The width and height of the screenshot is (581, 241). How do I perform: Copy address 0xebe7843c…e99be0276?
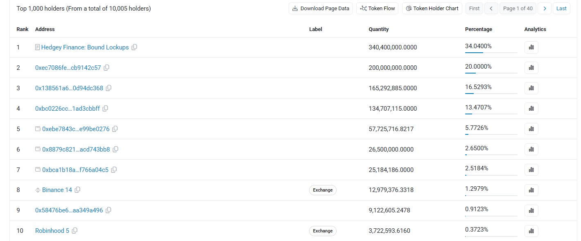click(115, 129)
